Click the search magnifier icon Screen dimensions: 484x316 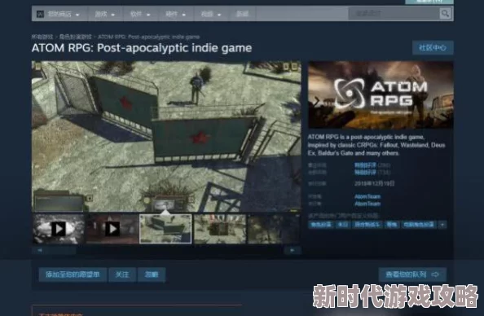click(445, 14)
